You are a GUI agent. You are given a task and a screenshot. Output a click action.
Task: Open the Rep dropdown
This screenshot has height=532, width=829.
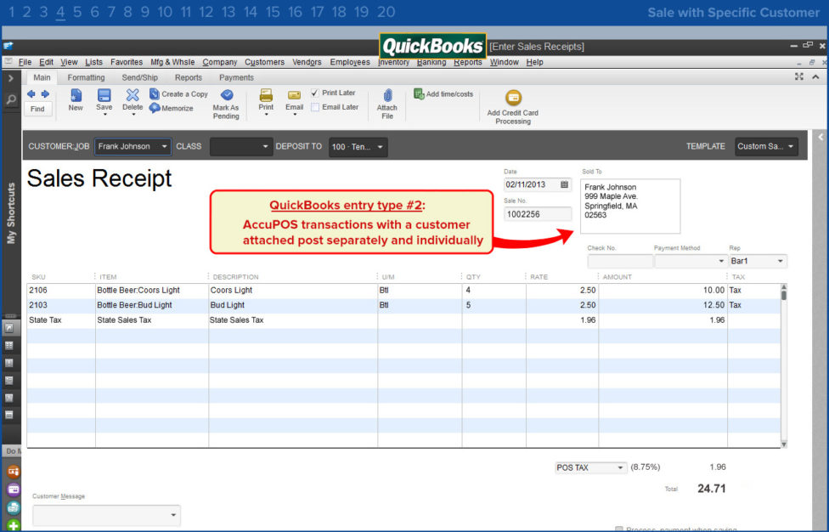coord(781,261)
